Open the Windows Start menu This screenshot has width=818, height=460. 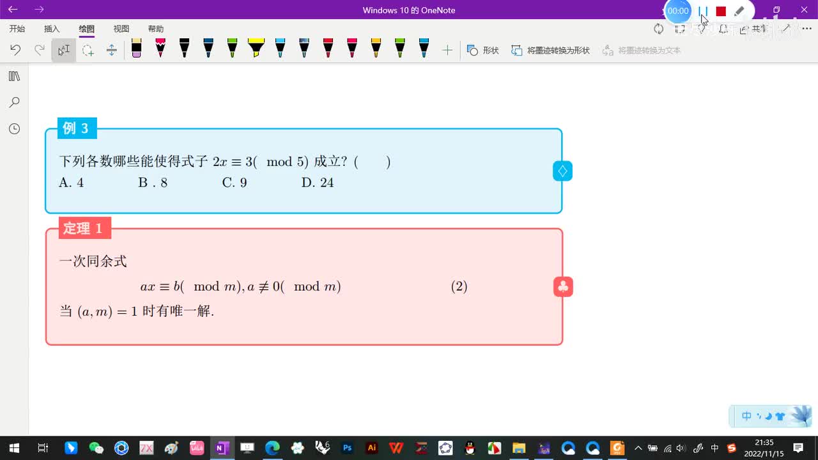point(14,448)
